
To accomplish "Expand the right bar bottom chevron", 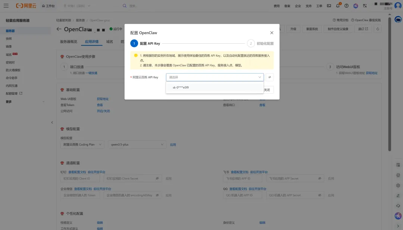I will [x=398, y=226].
